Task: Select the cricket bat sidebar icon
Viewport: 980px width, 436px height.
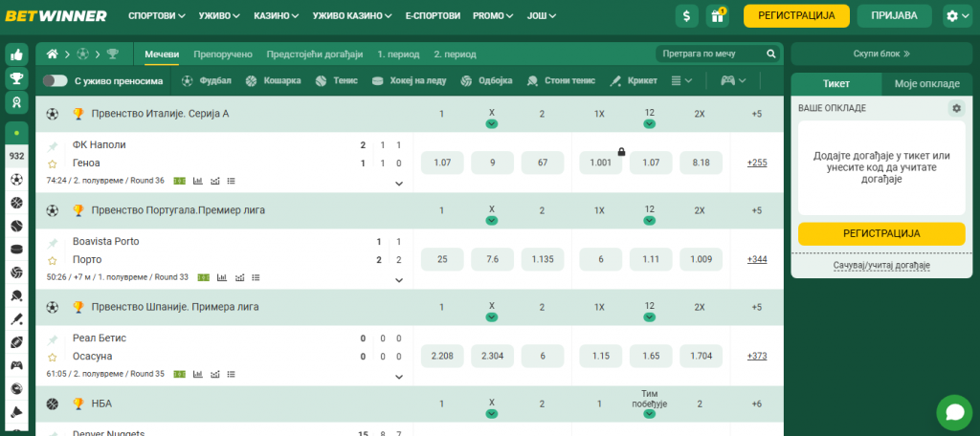Action: point(16,319)
